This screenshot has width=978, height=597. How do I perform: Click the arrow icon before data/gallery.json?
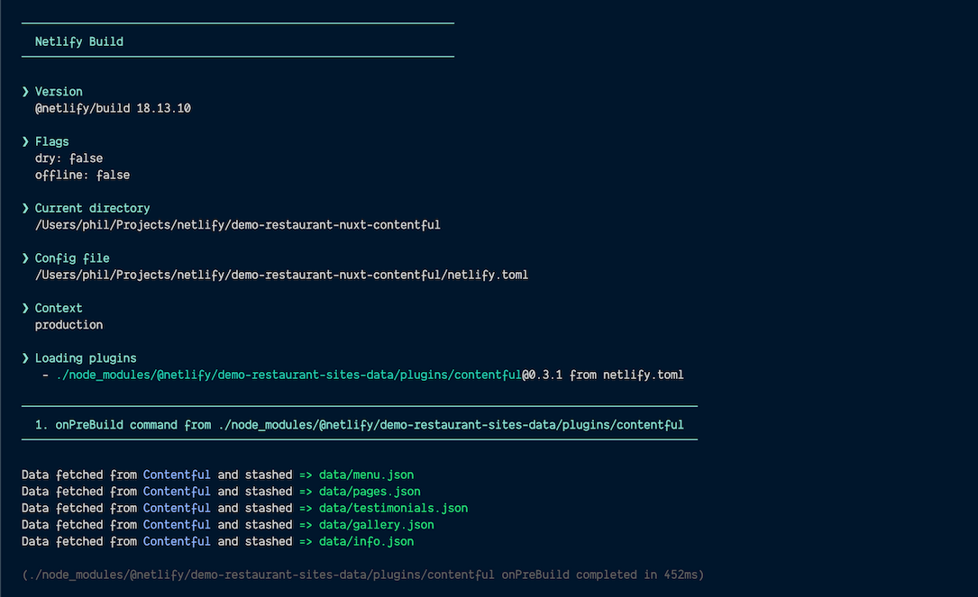pos(306,524)
